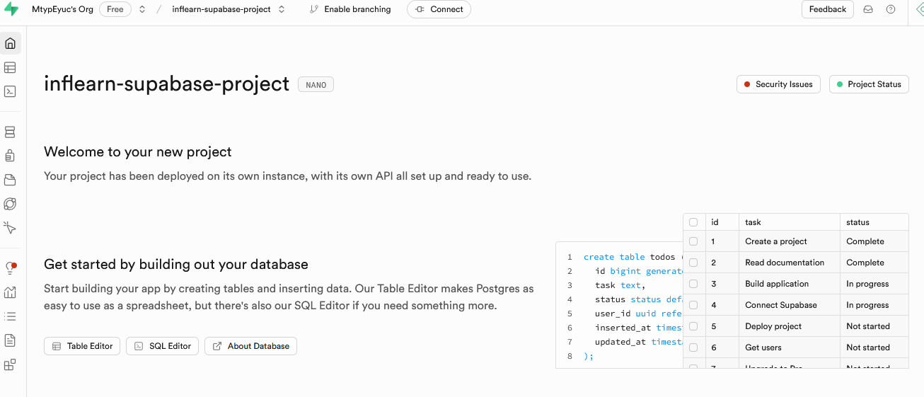The width and height of the screenshot is (924, 397).
Task: Click the Connect button
Action: pyautogui.click(x=439, y=9)
